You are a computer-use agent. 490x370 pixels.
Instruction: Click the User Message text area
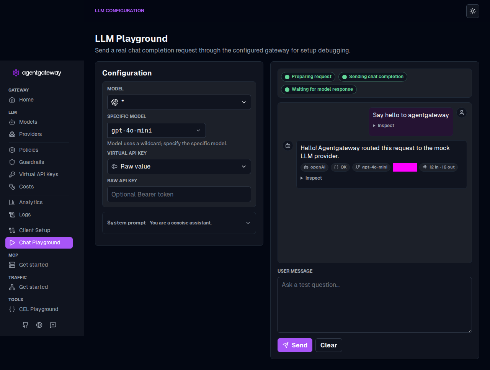pos(375,305)
